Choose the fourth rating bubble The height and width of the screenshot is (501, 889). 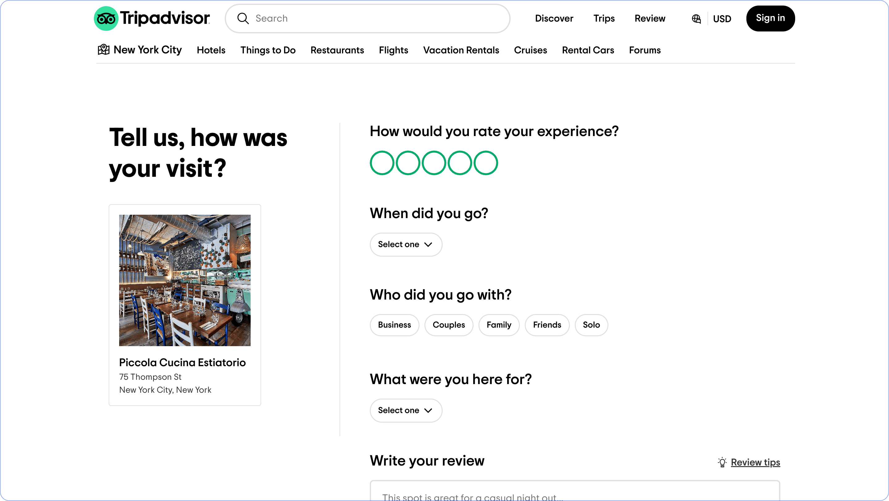click(460, 163)
